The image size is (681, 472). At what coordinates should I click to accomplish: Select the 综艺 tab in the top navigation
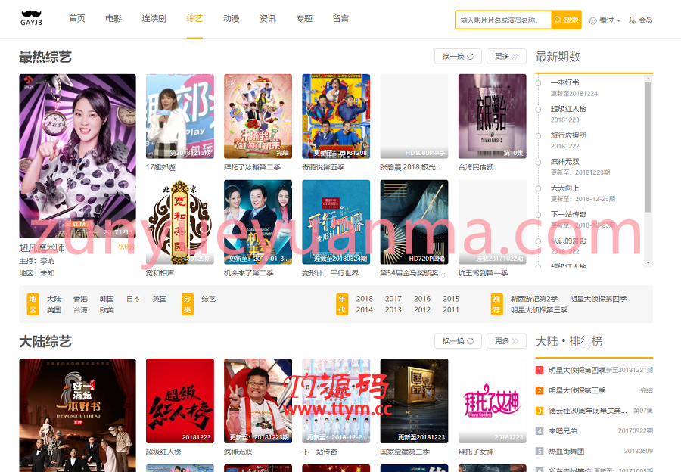(x=194, y=19)
